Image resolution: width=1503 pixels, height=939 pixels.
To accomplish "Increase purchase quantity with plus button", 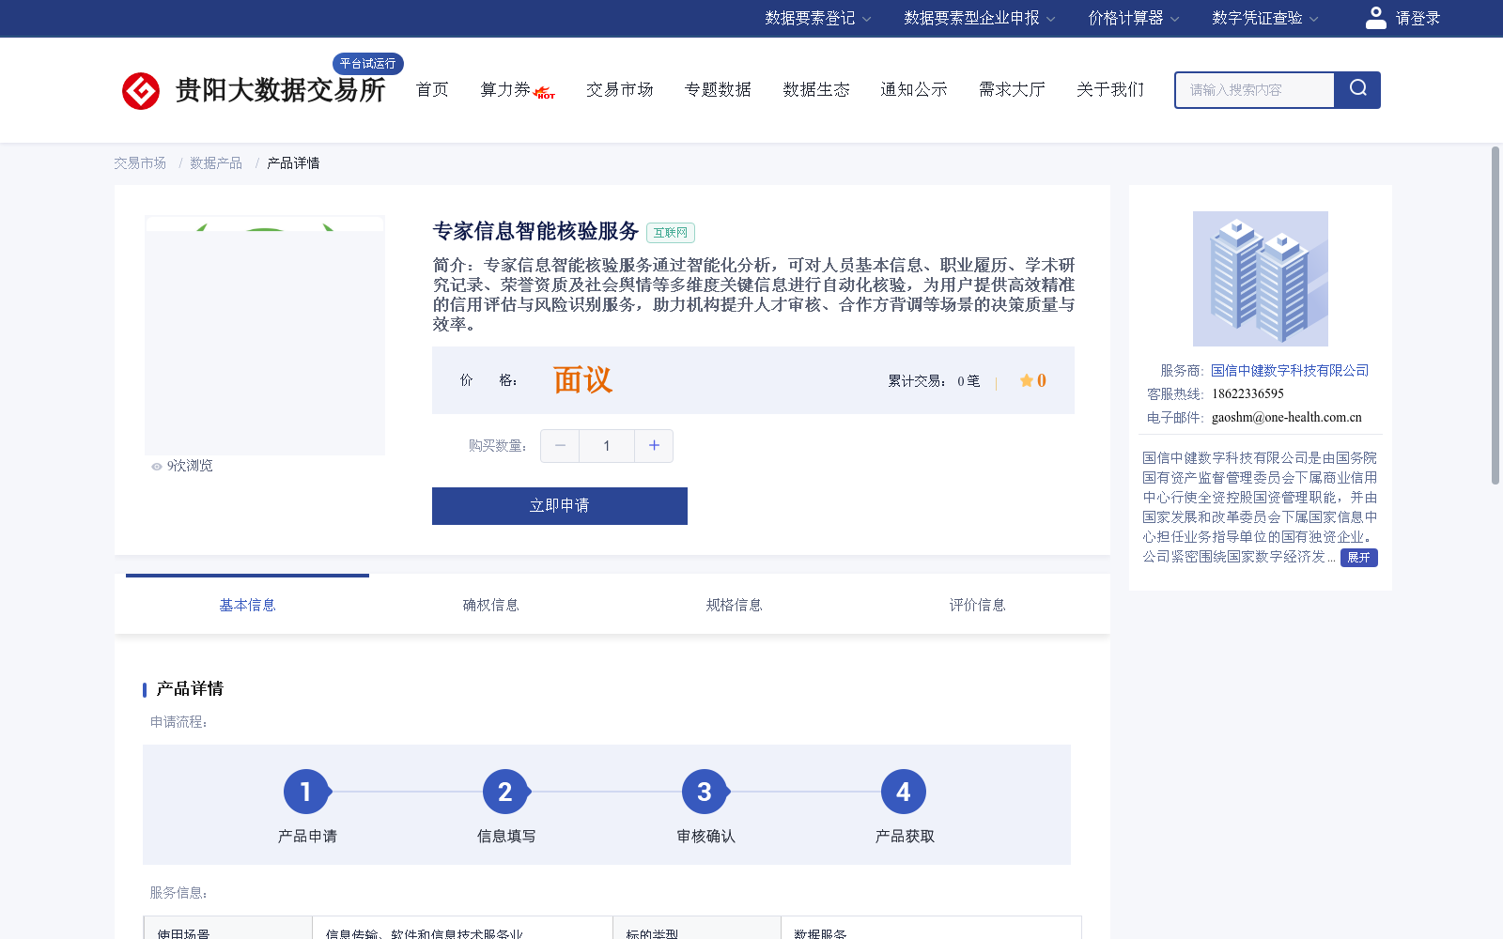I will (x=654, y=446).
